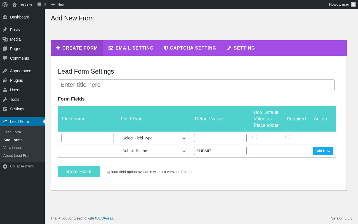358x224 pixels.
Task: Click the Plugins plug icon
Action: (x=5, y=80)
